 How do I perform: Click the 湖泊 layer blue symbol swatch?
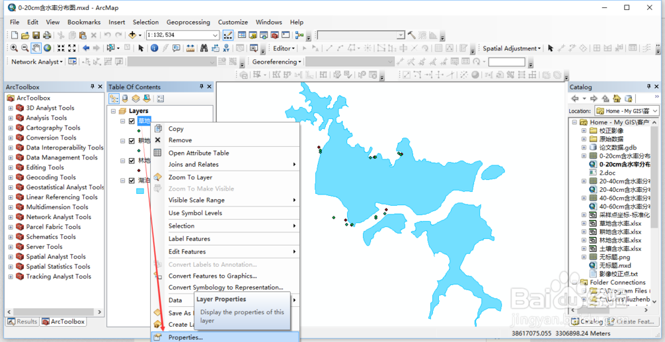tap(140, 191)
